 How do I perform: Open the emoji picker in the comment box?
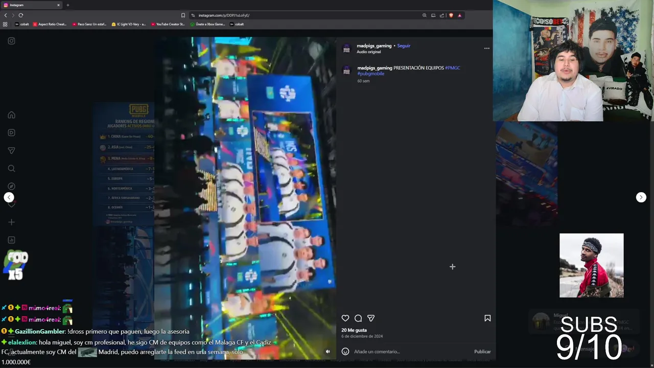(x=345, y=352)
